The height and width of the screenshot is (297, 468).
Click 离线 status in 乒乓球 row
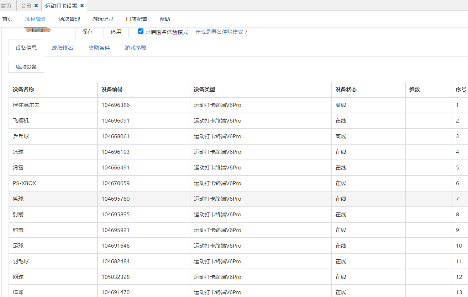tap(341, 136)
